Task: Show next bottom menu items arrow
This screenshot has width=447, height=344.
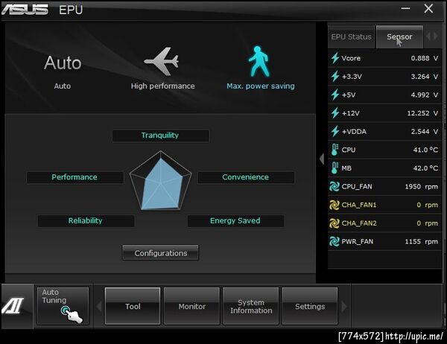Action: click(x=344, y=306)
